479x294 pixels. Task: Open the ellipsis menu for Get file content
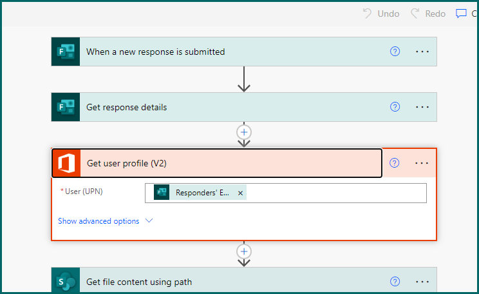(x=422, y=282)
